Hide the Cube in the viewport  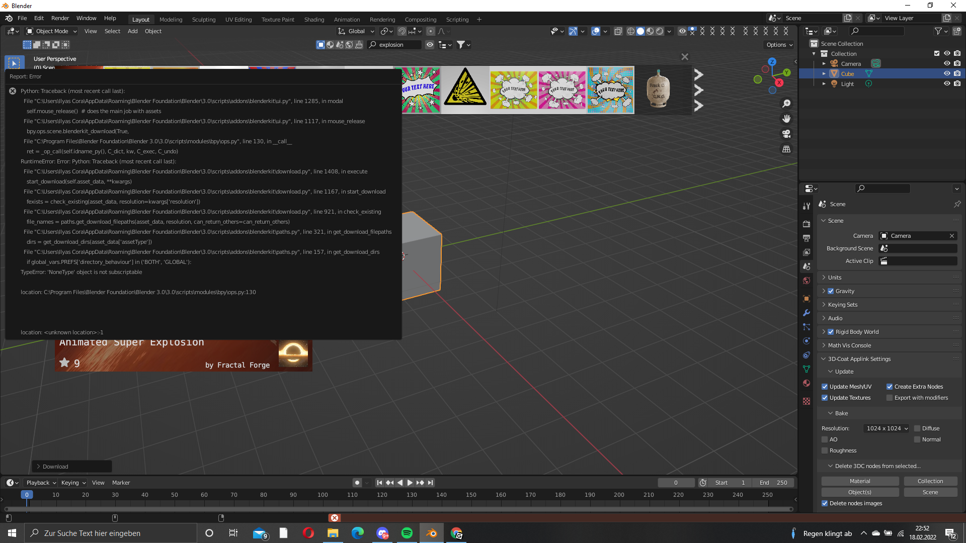(x=948, y=73)
